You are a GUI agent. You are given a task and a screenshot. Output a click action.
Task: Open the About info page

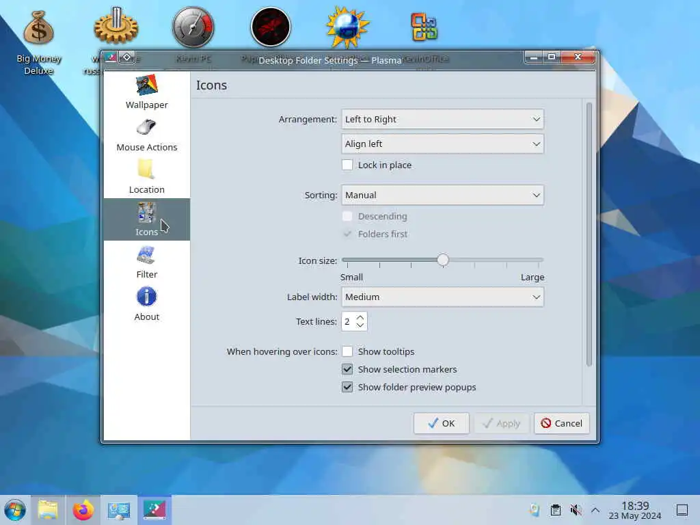click(x=146, y=304)
